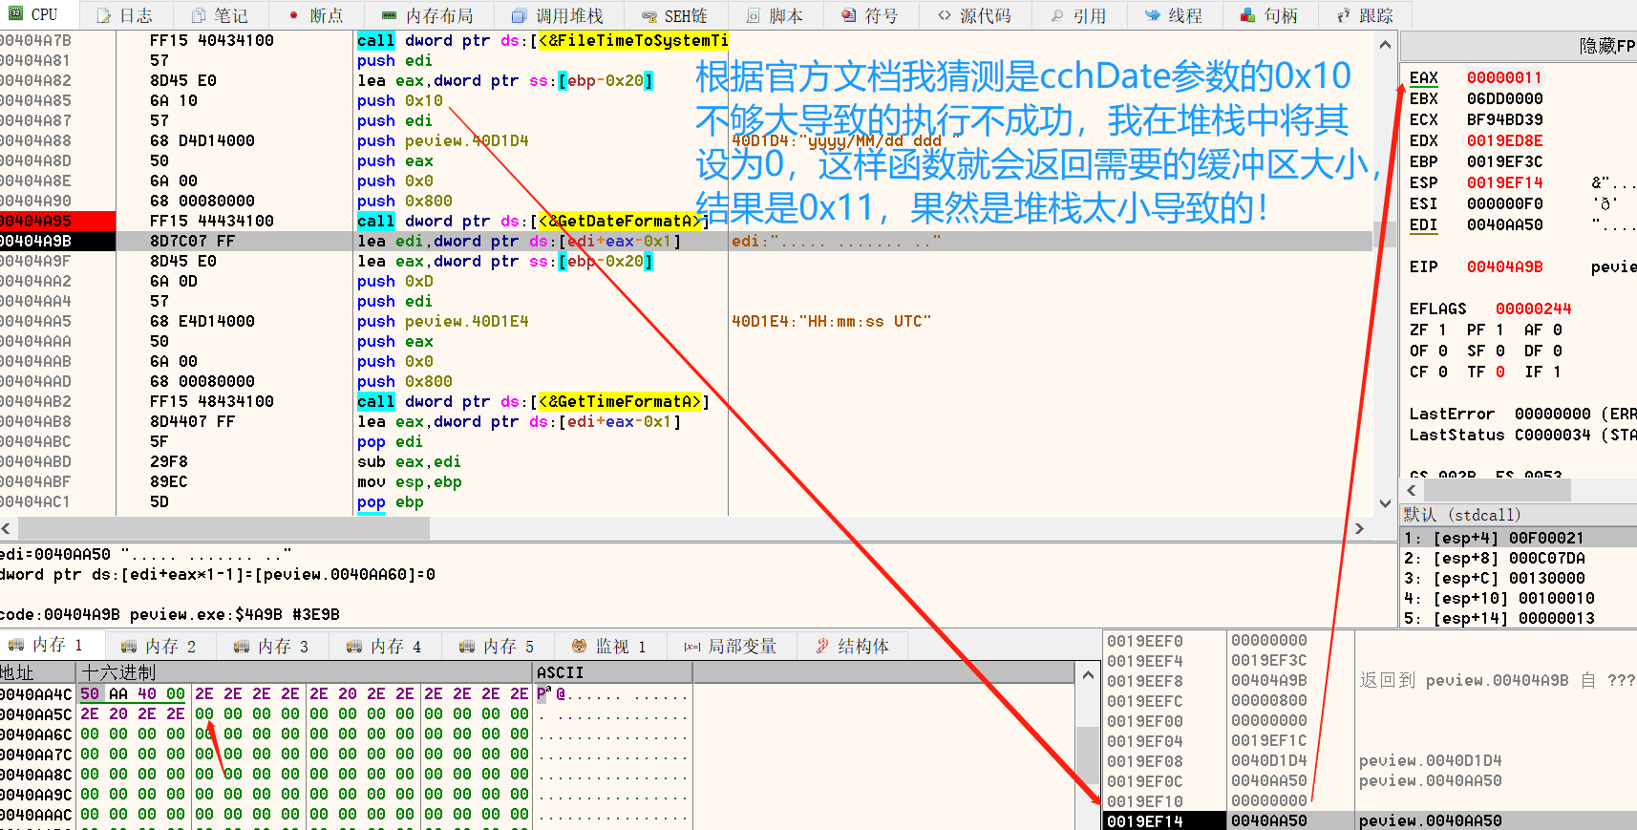Select stack row 0019EF14
1637x830 pixels.
(1370, 820)
